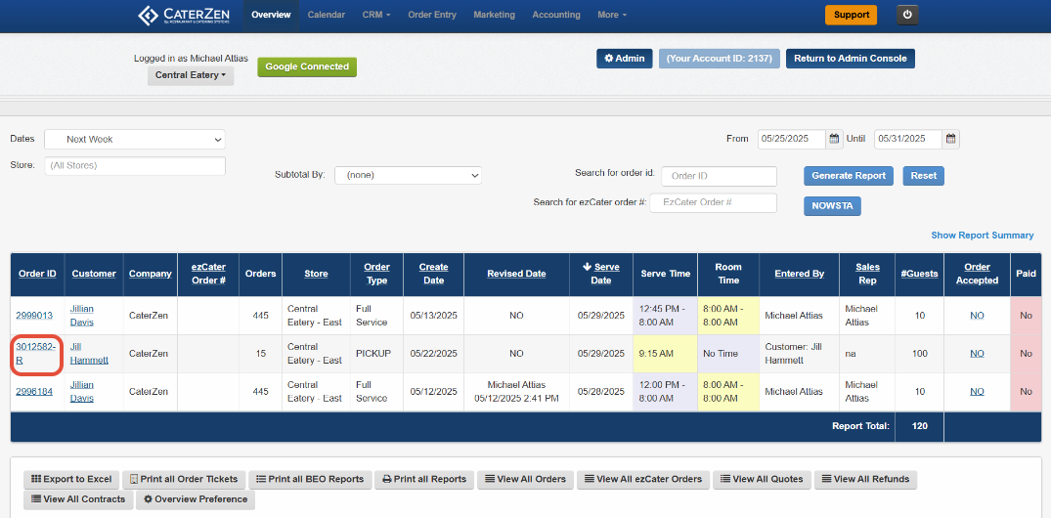Click Print all Order Tickets
The image size is (1051, 518).
(185, 479)
